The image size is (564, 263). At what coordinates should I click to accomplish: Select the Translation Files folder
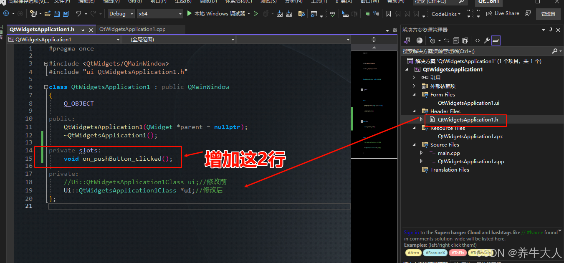(x=450, y=169)
